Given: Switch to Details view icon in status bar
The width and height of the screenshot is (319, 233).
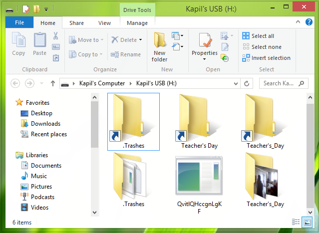Looking at the screenshot, I should coord(296,222).
